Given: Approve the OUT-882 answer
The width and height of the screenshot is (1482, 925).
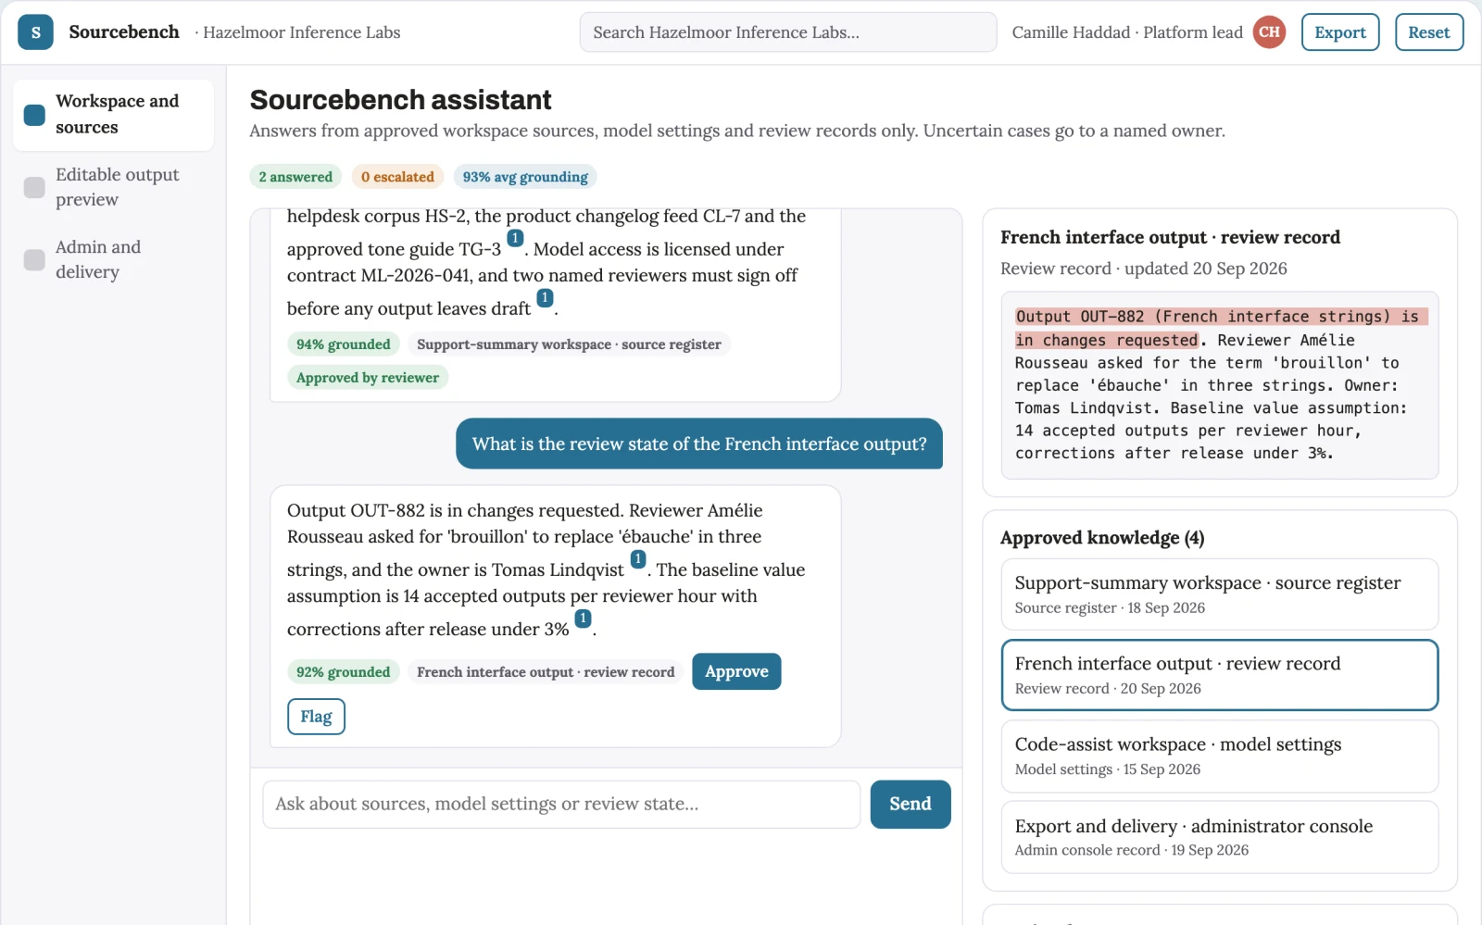Looking at the screenshot, I should 736,672.
